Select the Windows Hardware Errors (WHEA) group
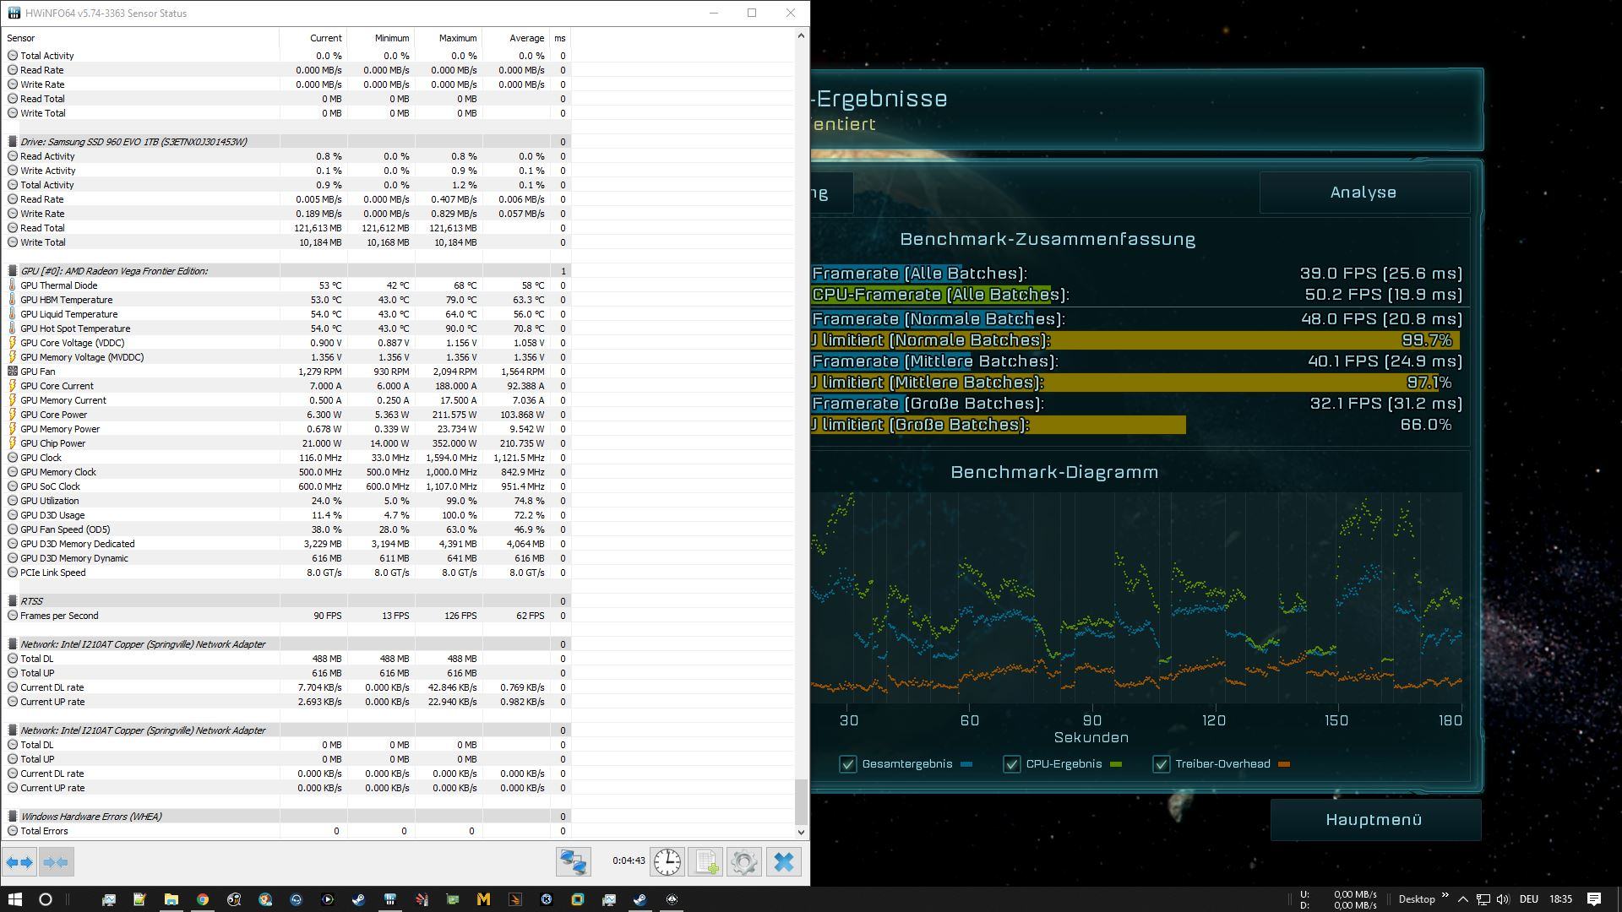This screenshot has width=1622, height=912. click(x=287, y=817)
